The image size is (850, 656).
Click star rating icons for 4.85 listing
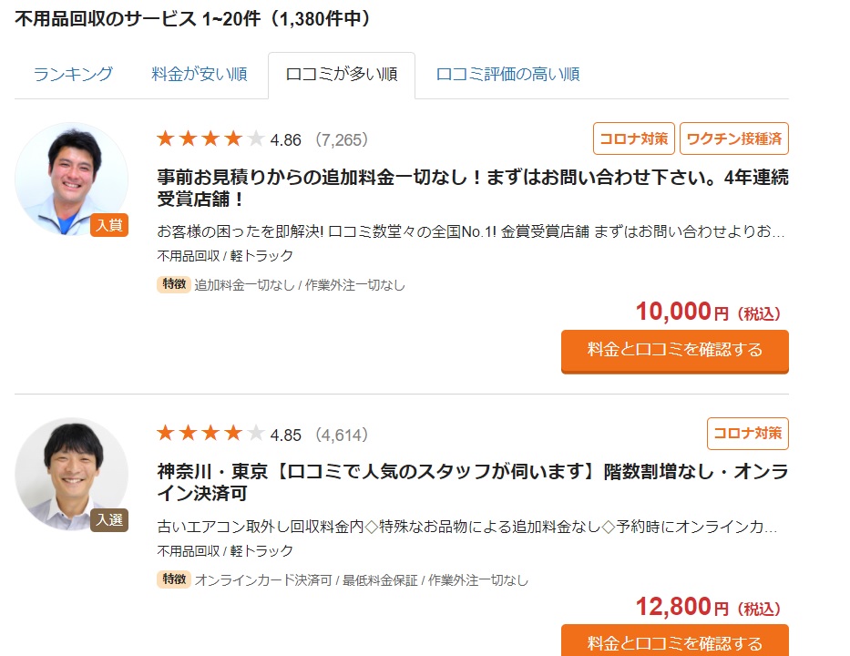(210, 433)
